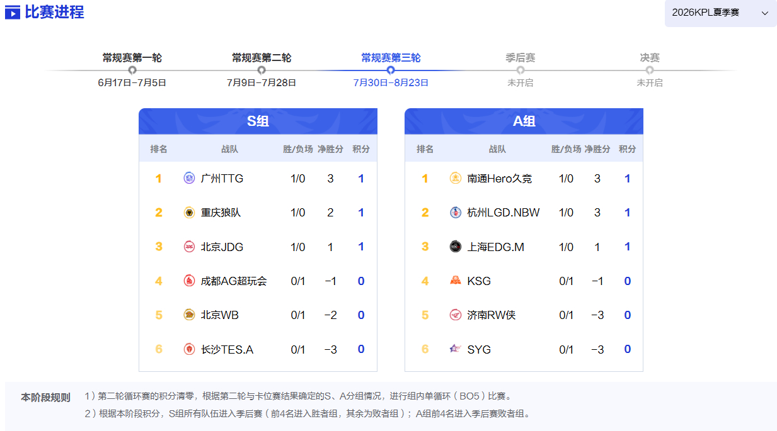Click the 胜/负场 column header in A组
The image size is (777, 431).
point(566,149)
